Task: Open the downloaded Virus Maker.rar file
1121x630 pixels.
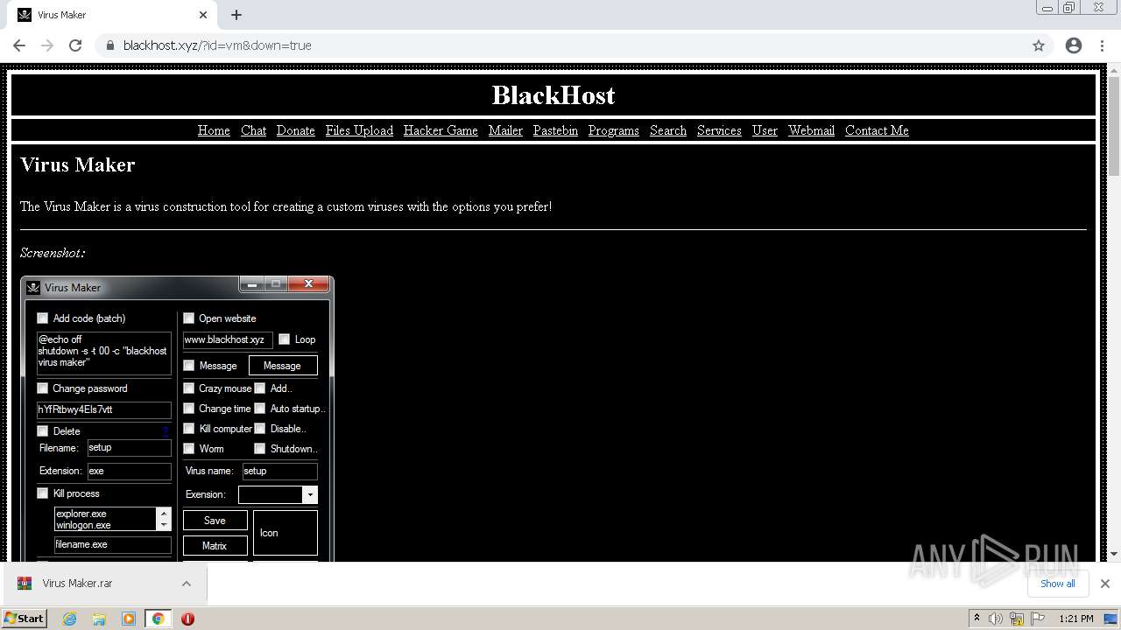Action: pos(77,584)
